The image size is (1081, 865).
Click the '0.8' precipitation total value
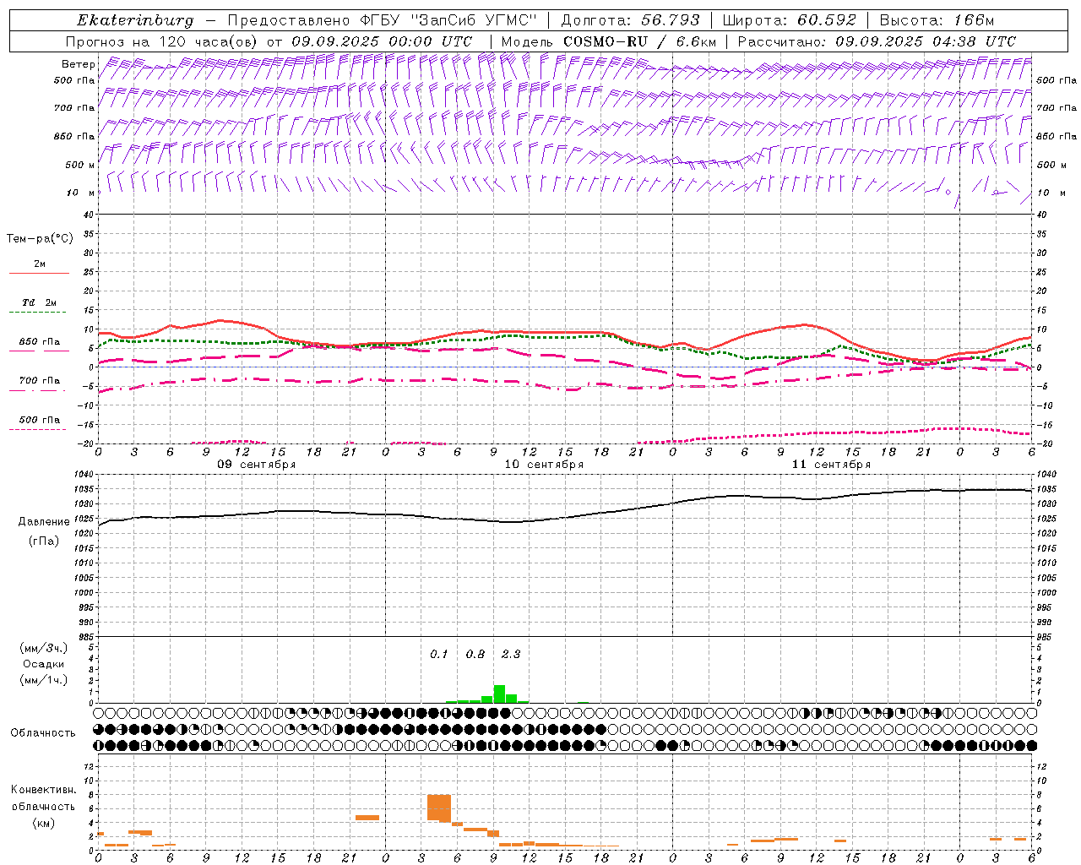point(475,655)
